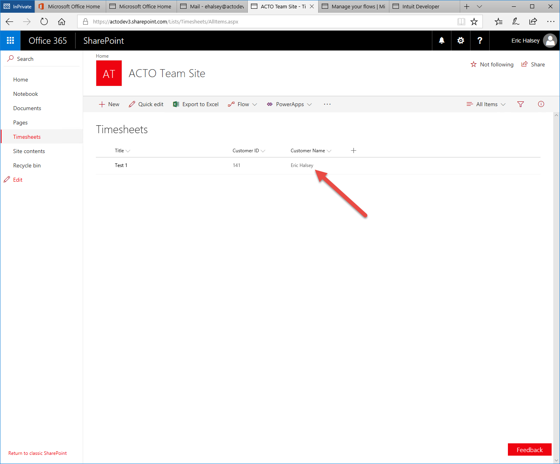Click the Share site button
The height and width of the screenshot is (464, 560).
(533, 64)
